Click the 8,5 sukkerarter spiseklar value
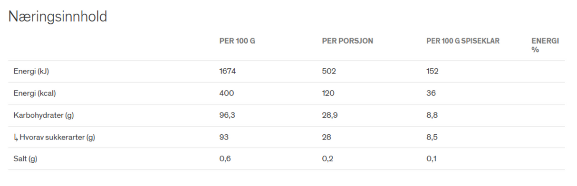The width and height of the screenshot is (577, 186). 432,137
